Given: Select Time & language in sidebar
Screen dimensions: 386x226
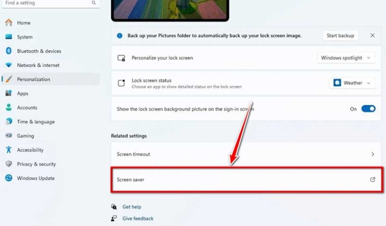Looking at the screenshot, I should pyautogui.click(x=36, y=122).
